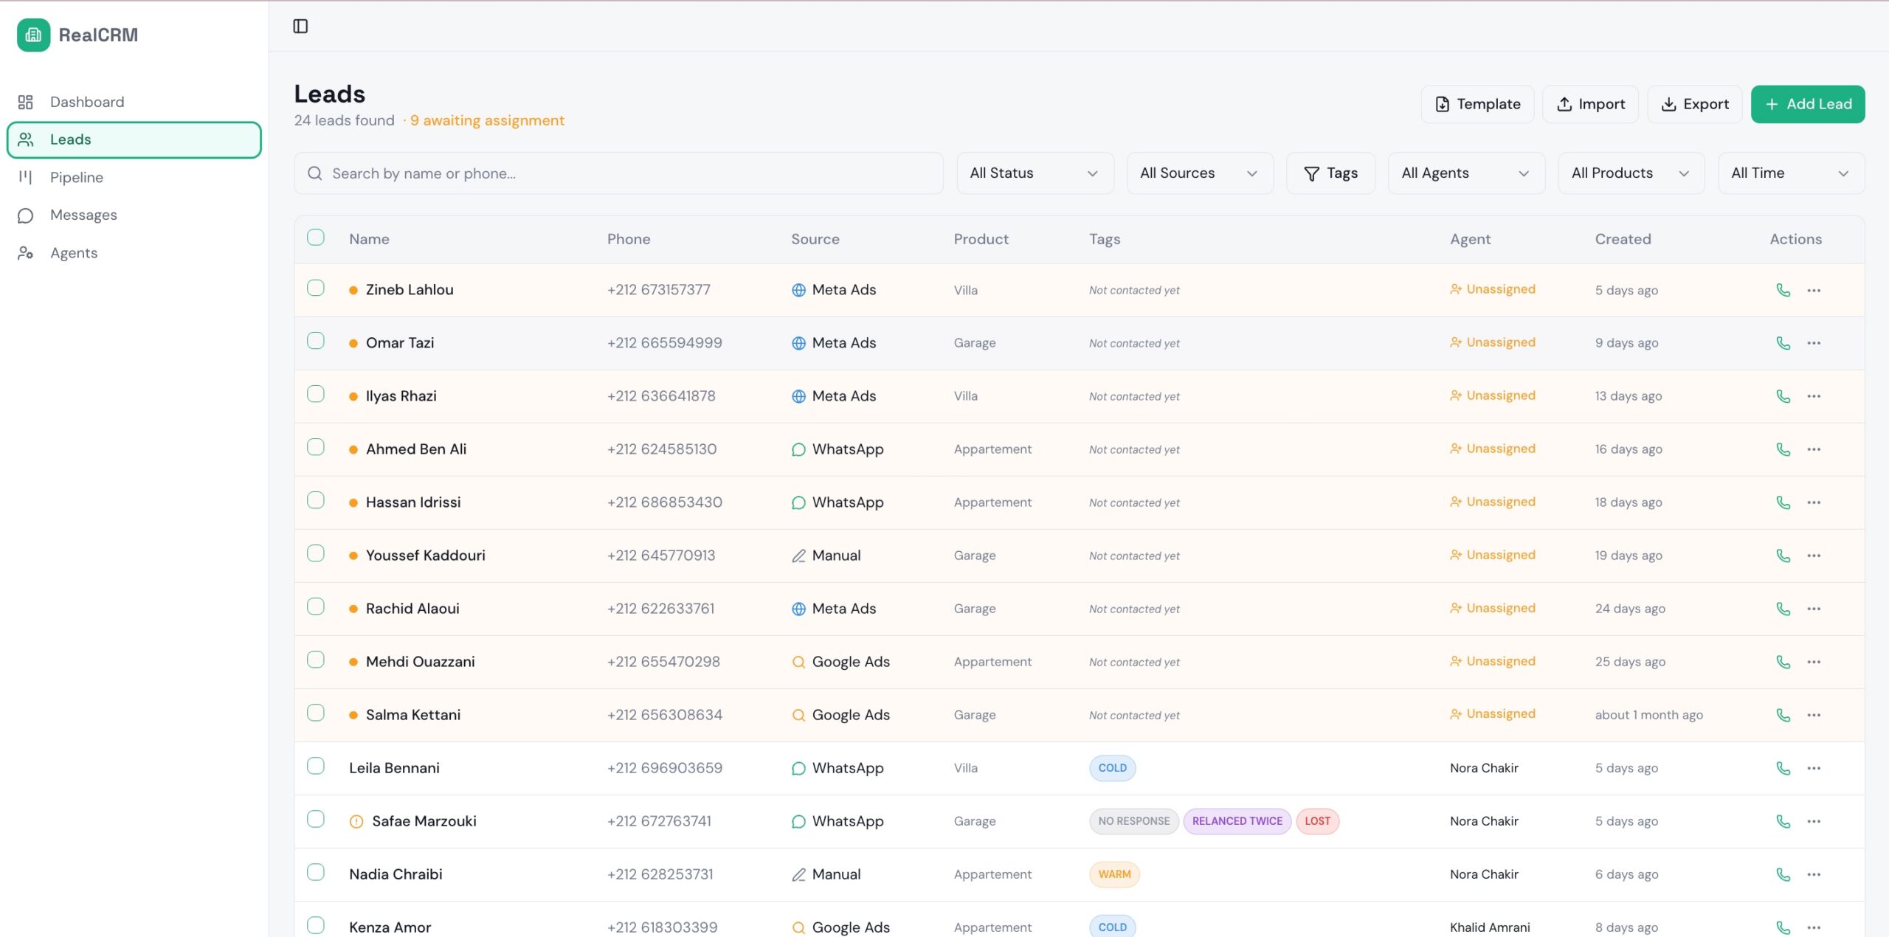Image resolution: width=1889 pixels, height=937 pixels.
Task: Select Leila Bennani row checkbox
Action: click(x=316, y=766)
